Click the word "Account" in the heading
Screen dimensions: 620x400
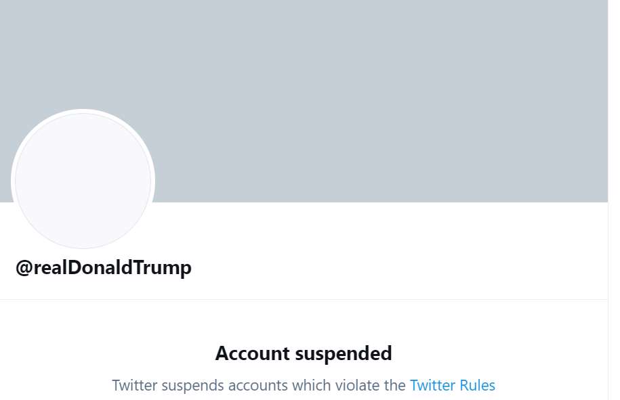click(253, 353)
